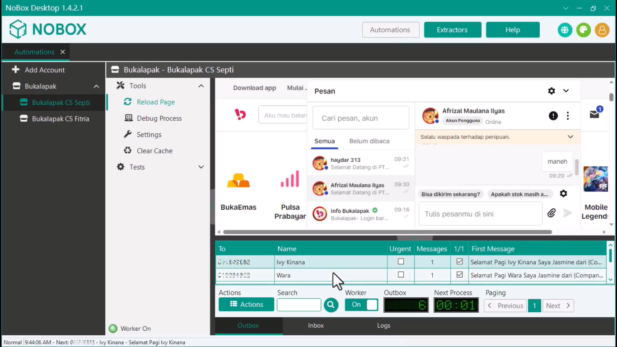Click the paperclip attachment icon
617x347 pixels.
click(551, 213)
